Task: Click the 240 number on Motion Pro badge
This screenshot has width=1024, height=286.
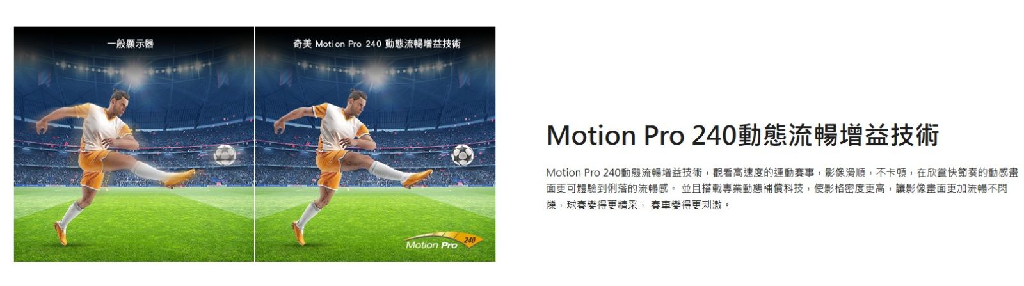Action: [x=470, y=241]
